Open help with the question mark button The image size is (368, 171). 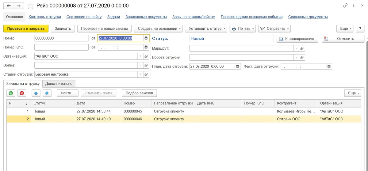[x=359, y=28]
